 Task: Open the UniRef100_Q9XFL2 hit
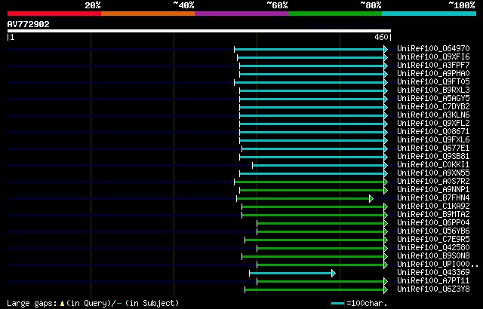[433, 124]
